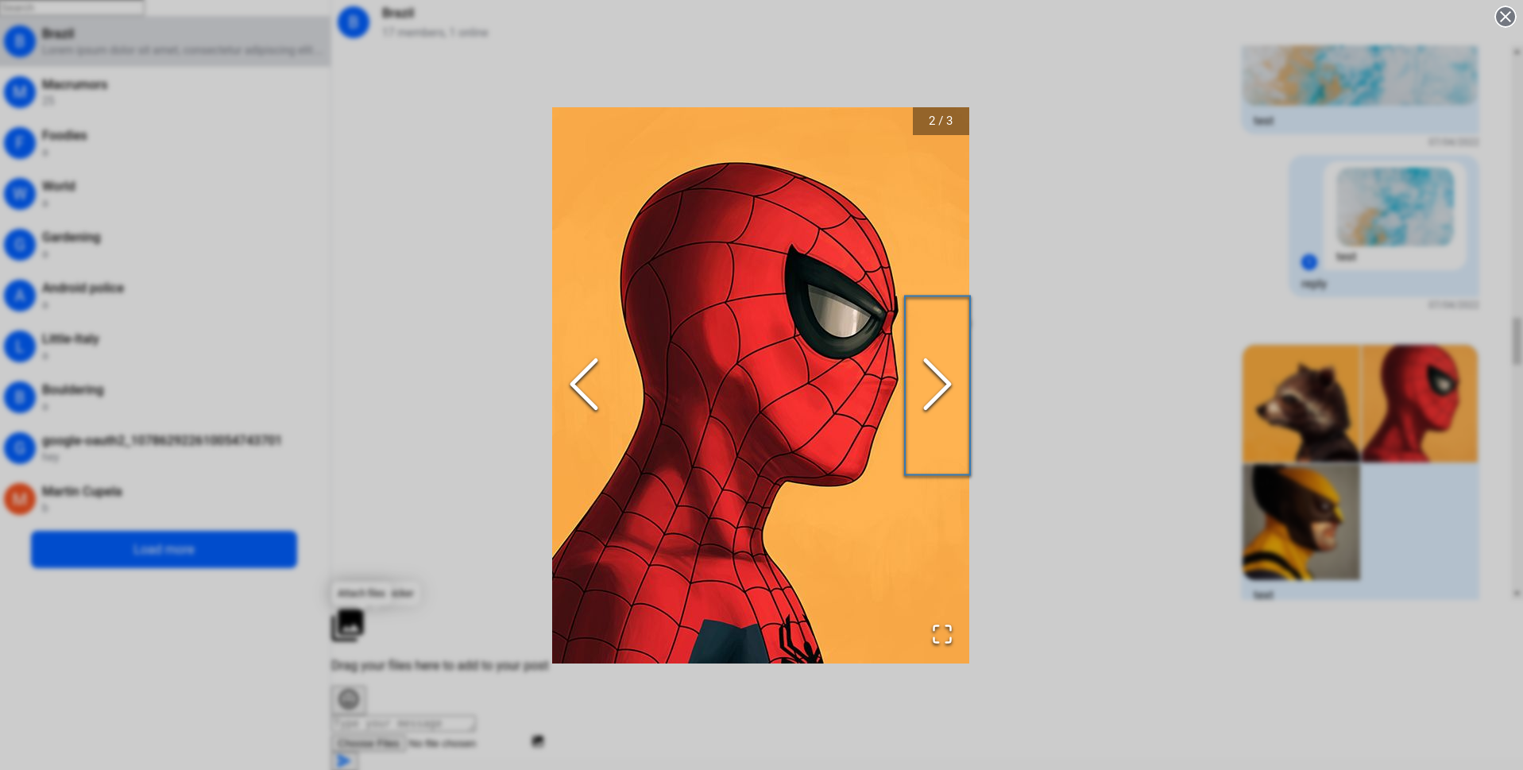Image resolution: width=1523 pixels, height=770 pixels.
Task: Focus the Type your message input
Action: pos(404,723)
